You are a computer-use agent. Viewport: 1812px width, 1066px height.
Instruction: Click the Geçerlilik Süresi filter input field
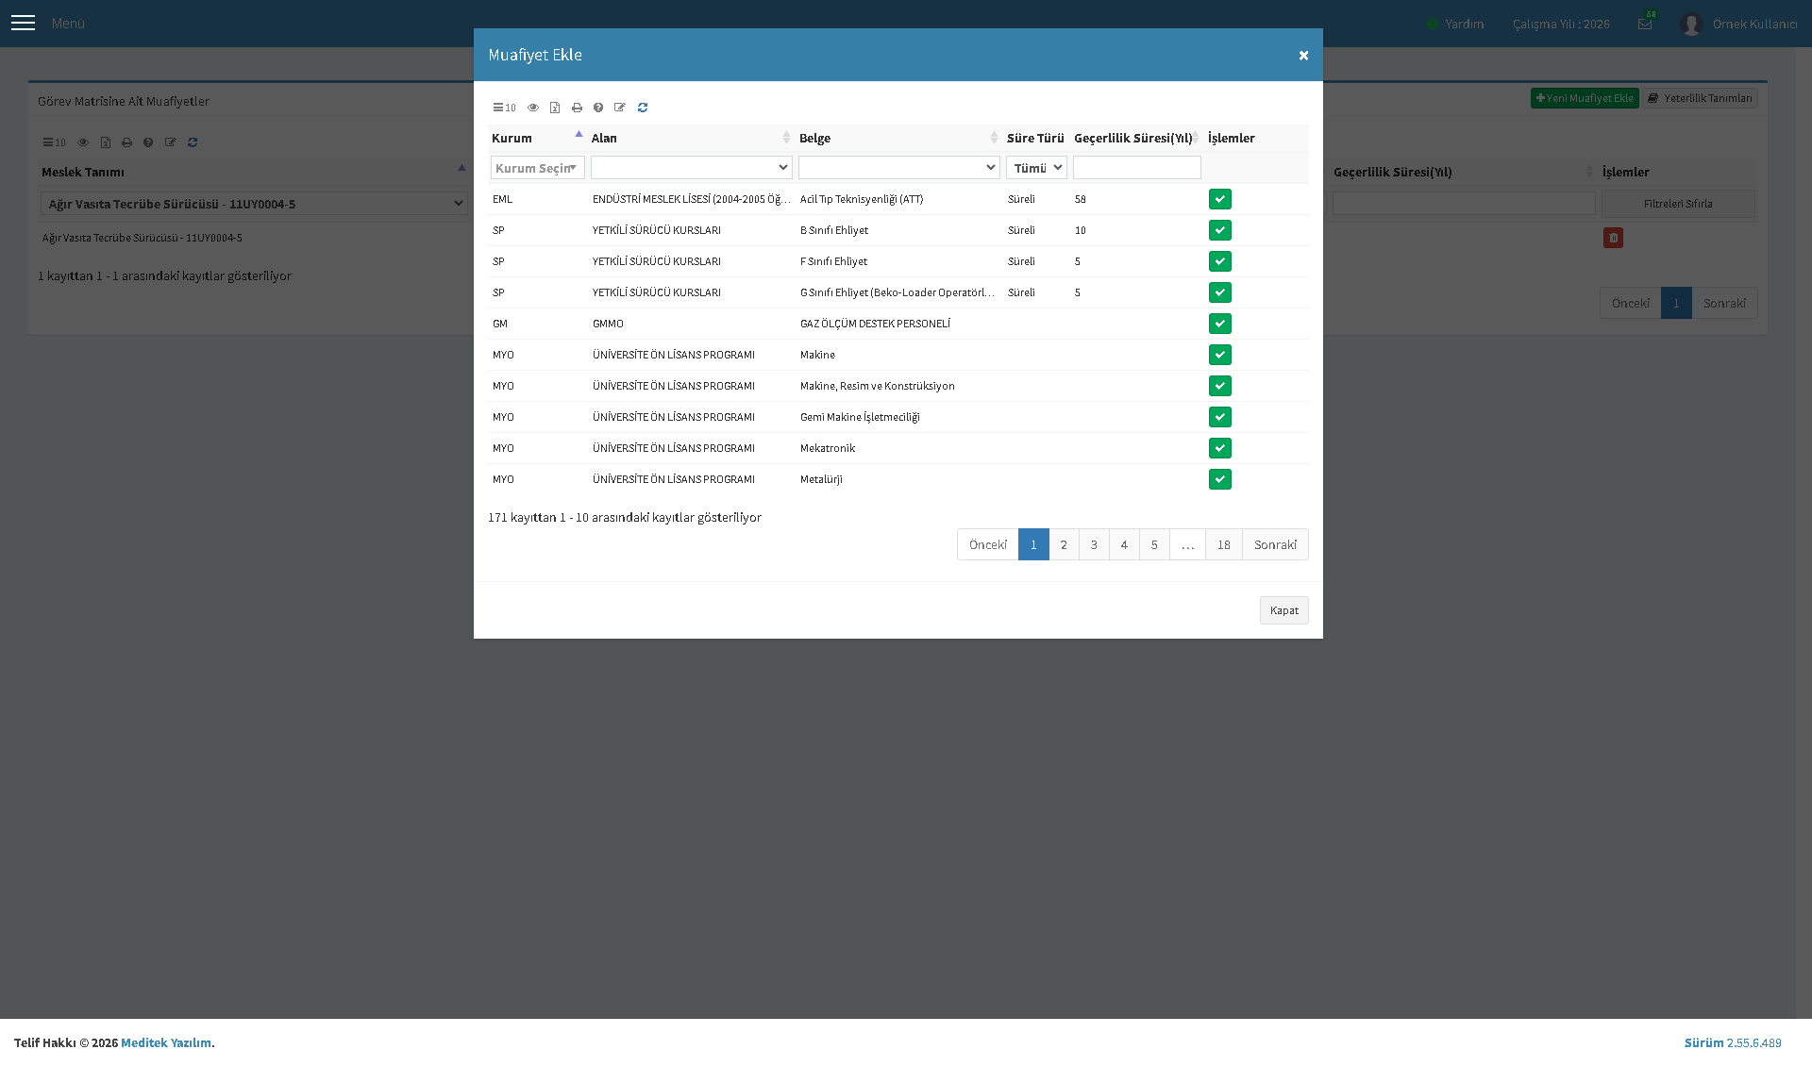tap(1137, 168)
